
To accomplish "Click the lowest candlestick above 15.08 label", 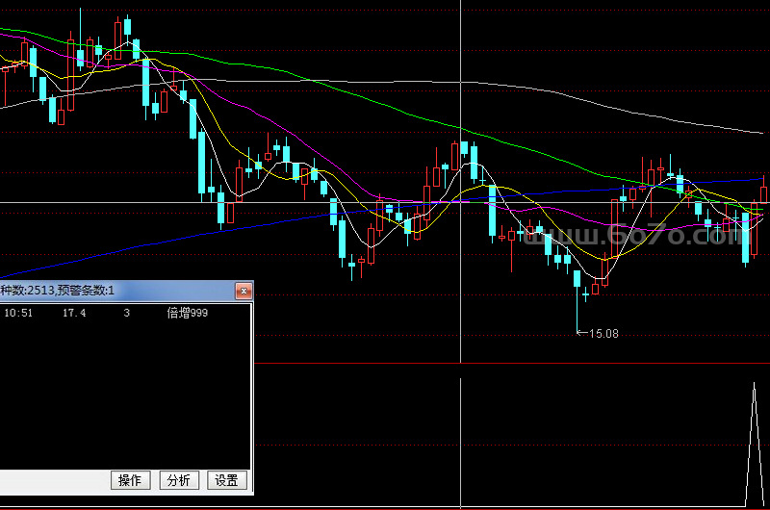I will click(x=586, y=293).
